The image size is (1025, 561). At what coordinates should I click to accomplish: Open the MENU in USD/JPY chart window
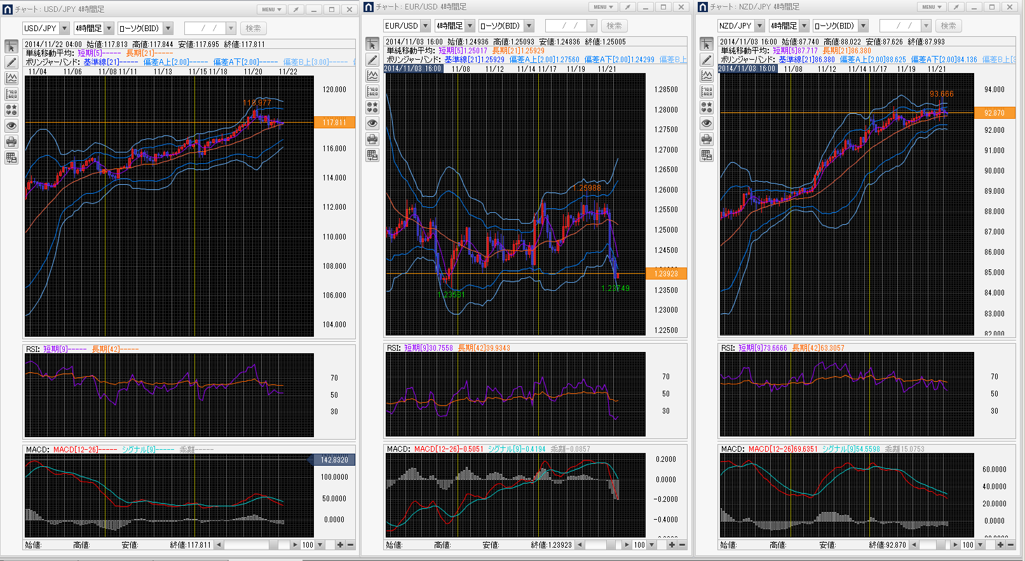point(271,10)
